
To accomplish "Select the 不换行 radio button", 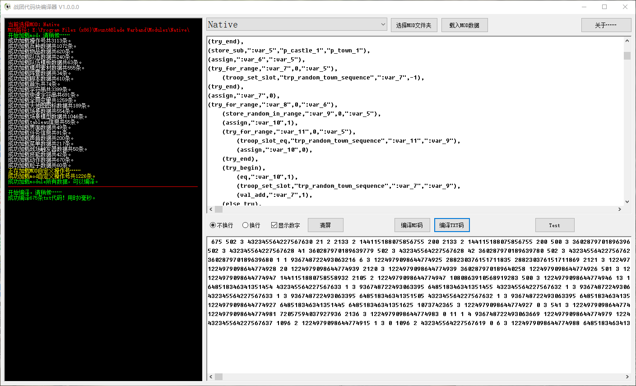I will 222,225.
